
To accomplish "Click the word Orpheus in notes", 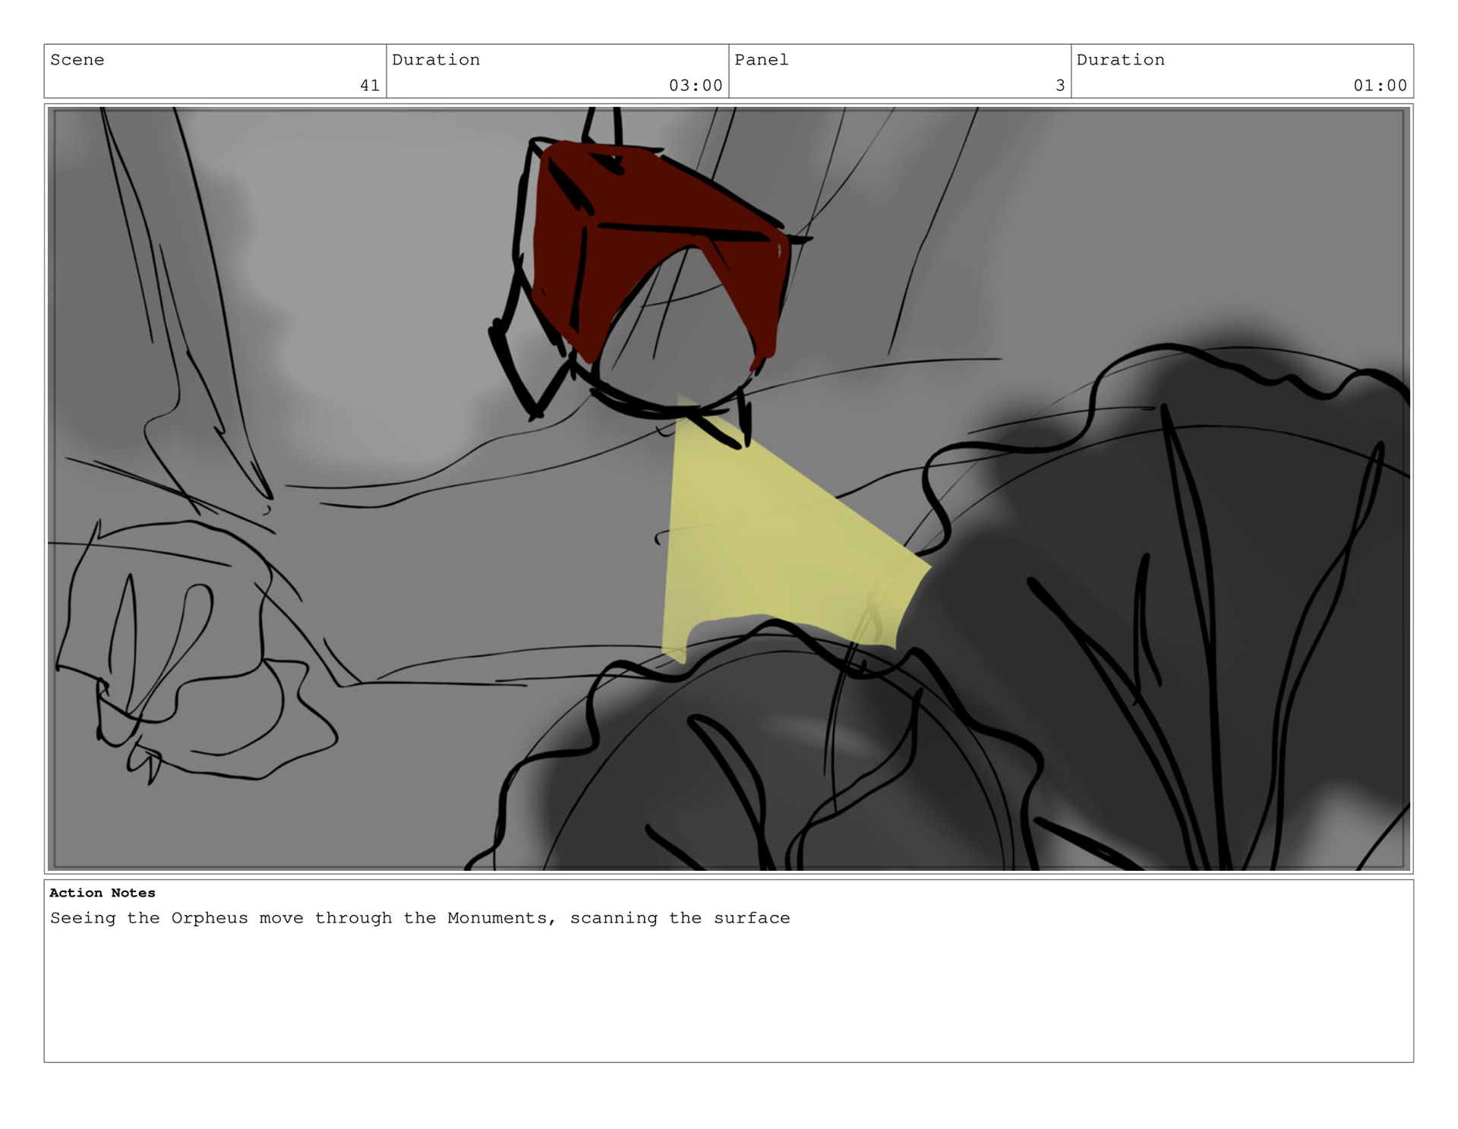I will (209, 918).
